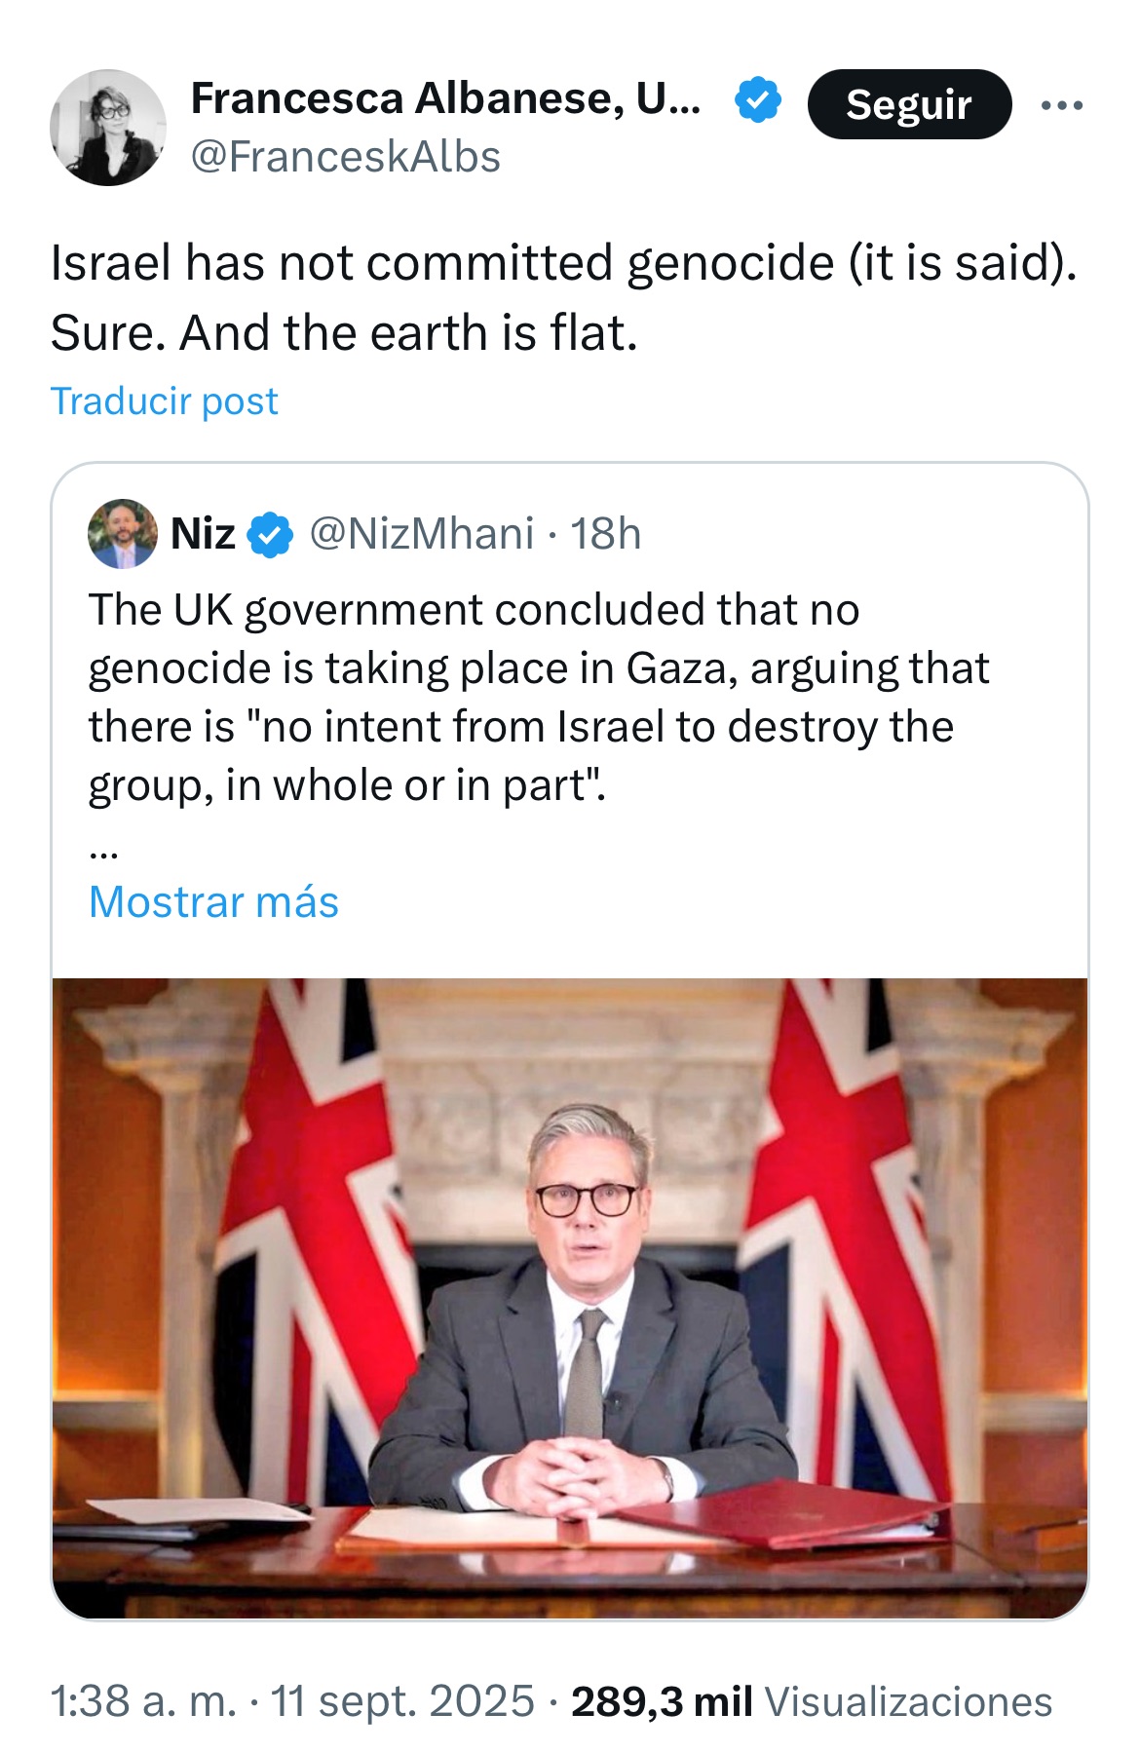Click the Niz display name
The height and width of the screenshot is (1752, 1140).
click(x=203, y=534)
